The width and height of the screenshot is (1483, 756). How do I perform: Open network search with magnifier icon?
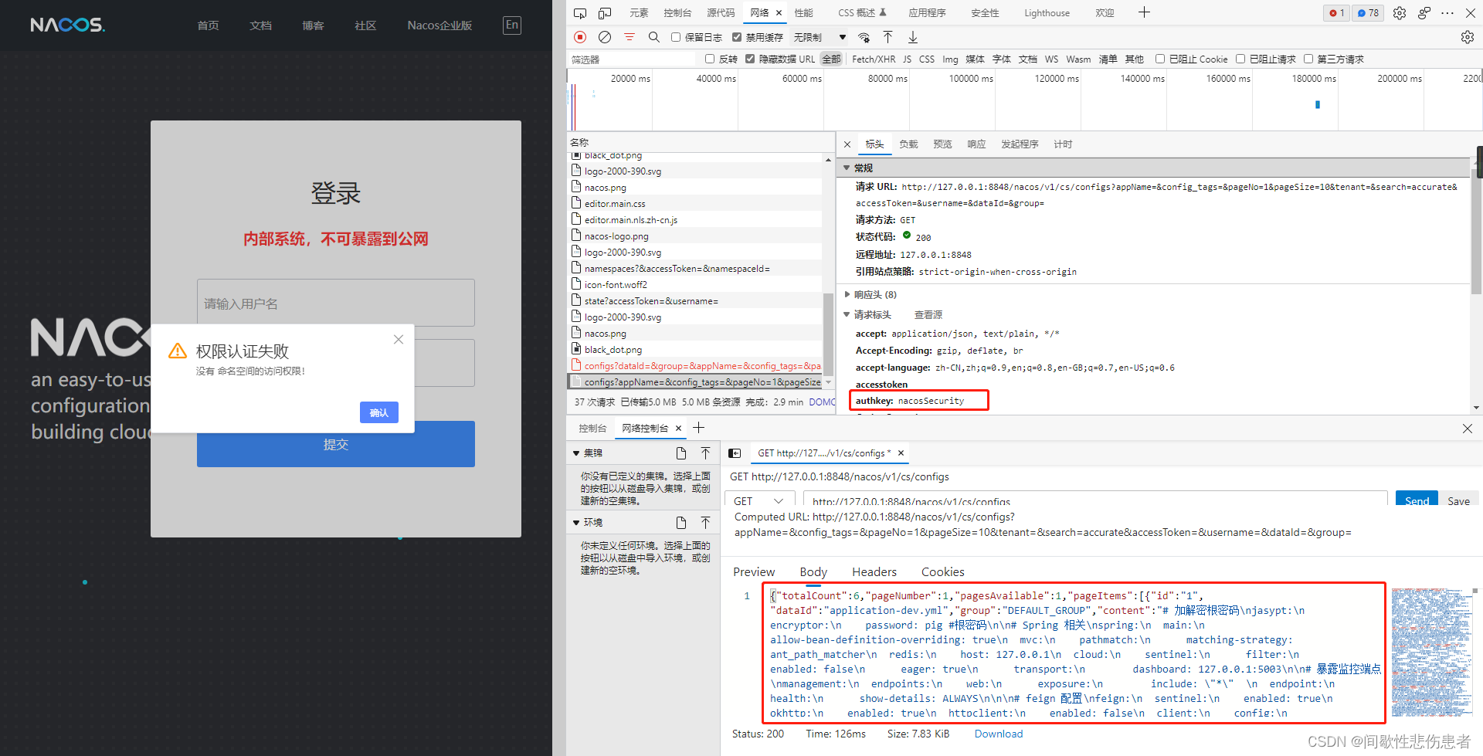point(654,37)
